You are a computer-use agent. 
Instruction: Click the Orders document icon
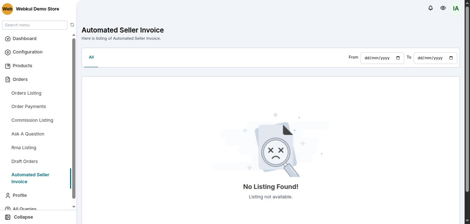pos(8,79)
